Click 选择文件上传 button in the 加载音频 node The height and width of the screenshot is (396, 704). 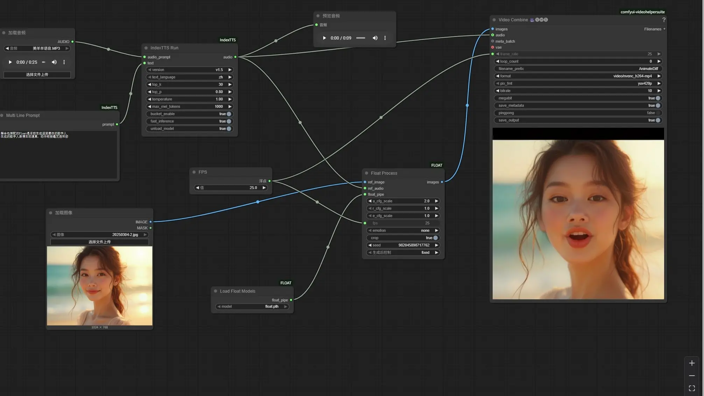coord(37,75)
